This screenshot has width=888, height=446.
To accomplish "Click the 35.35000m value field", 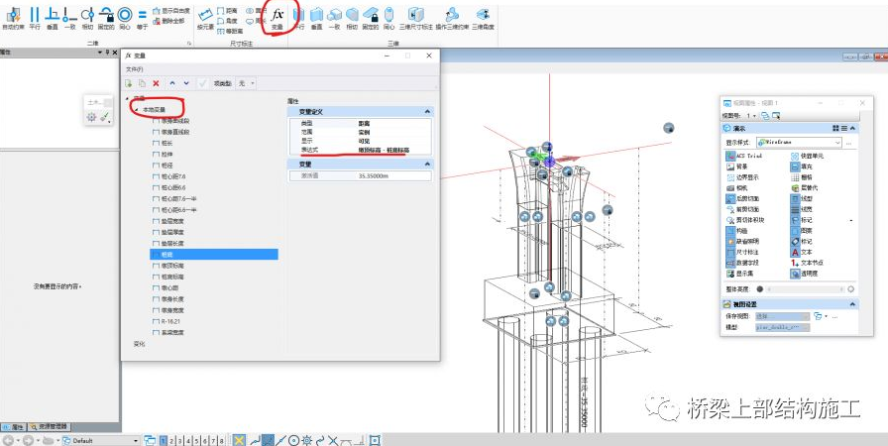I will click(x=393, y=176).
